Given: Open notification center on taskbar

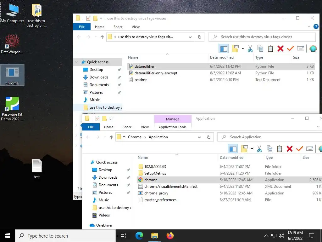Looking at the screenshot, I should pos(312,236).
